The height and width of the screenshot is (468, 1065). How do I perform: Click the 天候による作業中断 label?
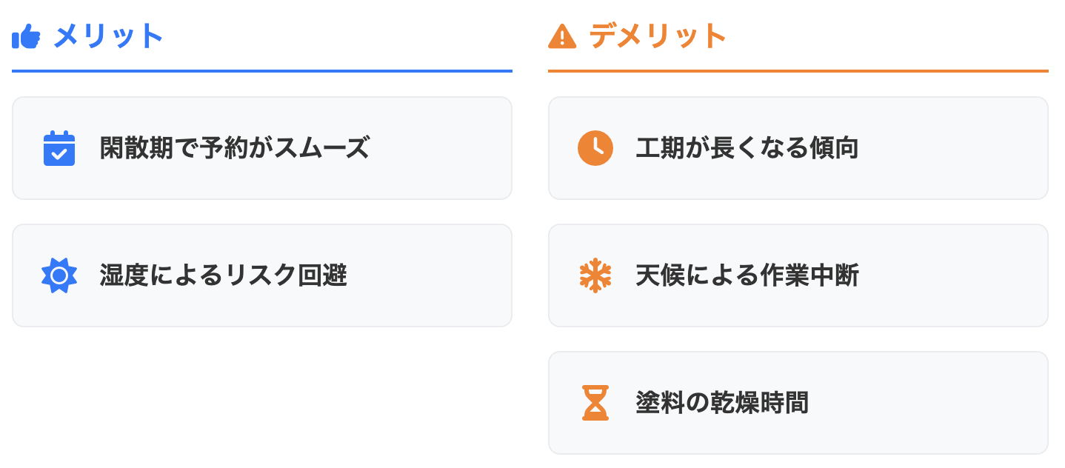(747, 275)
